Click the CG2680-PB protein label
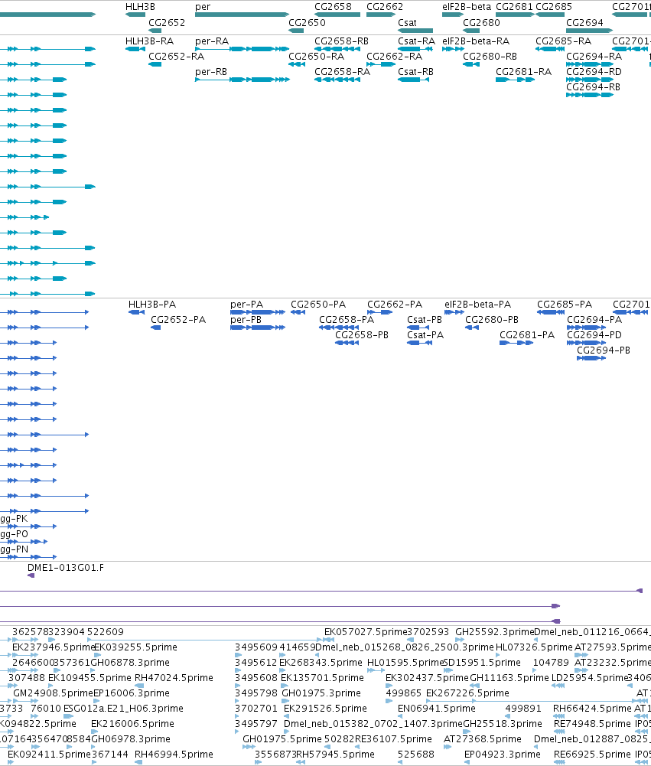 pos(492,320)
